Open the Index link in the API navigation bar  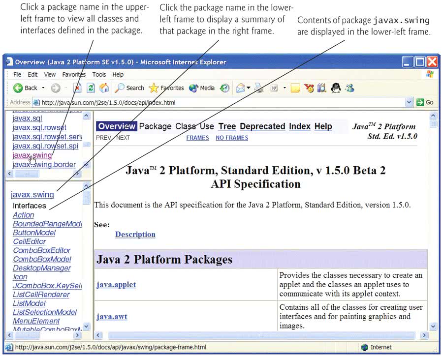coord(300,126)
